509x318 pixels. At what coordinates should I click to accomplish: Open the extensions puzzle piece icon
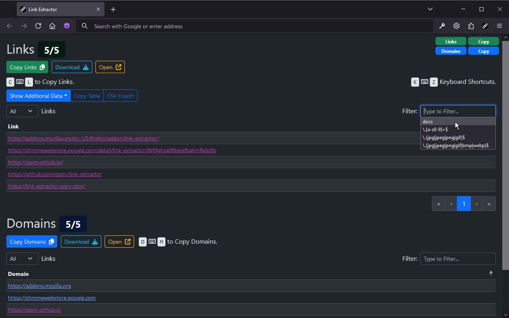click(471, 26)
